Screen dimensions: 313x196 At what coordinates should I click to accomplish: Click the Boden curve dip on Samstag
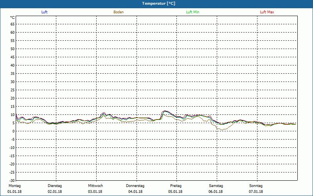[x=222, y=130]
